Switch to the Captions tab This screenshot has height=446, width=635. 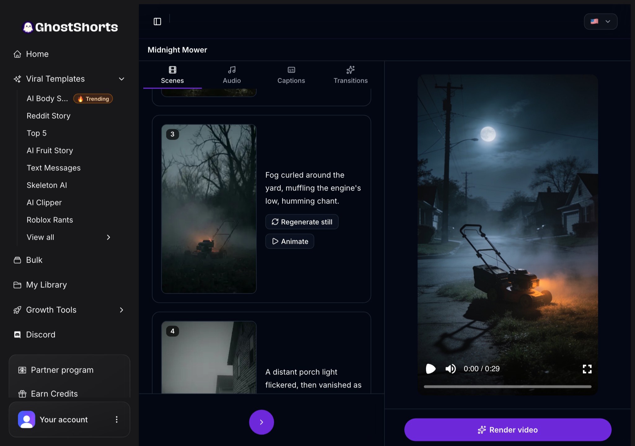click(291, 75)
